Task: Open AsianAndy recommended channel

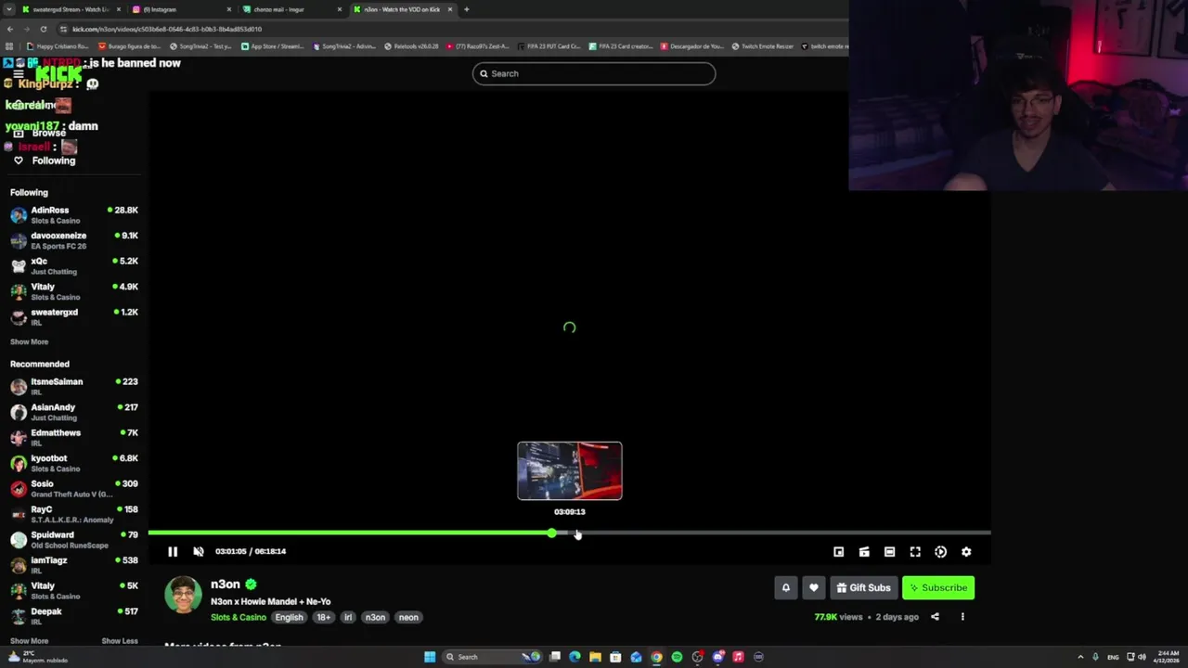Action: [73, 412]
